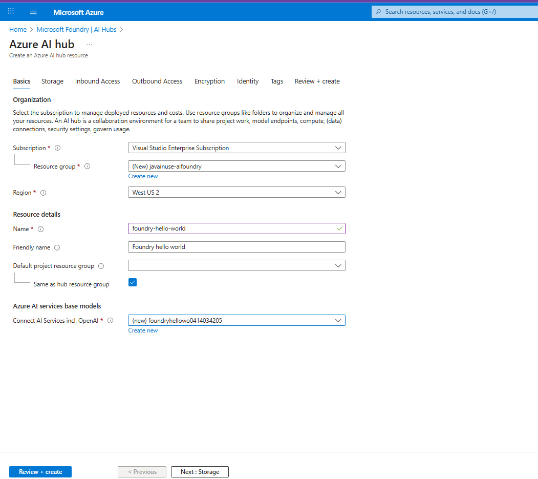Screen dimensions: 538x479
Task: Uncheck Same as hub resource group
Action: 133,282
